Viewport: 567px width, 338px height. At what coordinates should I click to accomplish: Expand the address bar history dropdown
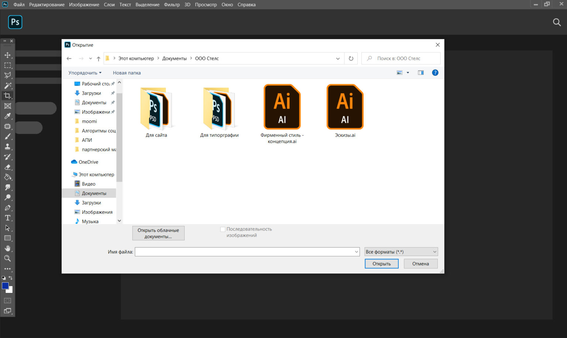pos(338,58)
